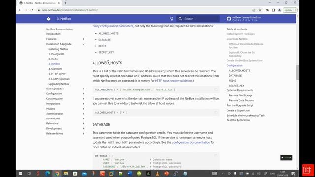The image size is (315, 177).
Task: Select the 3. NetBox Documentation browser tab
Action: tap(39, 3)
